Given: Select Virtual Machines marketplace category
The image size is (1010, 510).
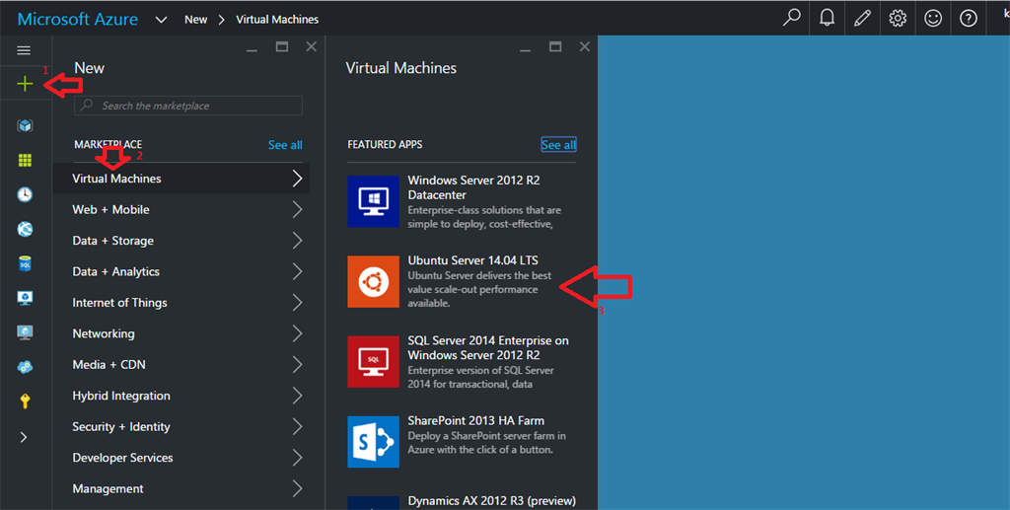Looking at the screenshot, I should 181,179.
